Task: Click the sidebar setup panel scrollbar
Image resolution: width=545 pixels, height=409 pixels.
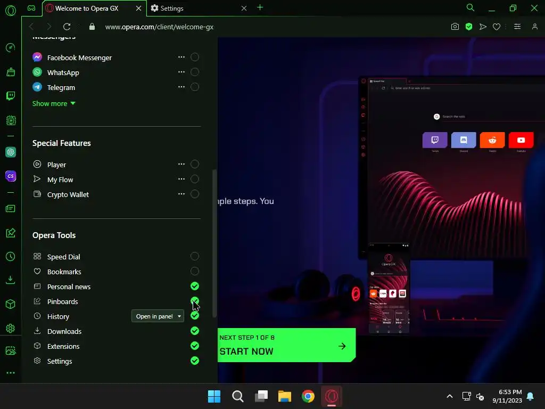Action: pyautogui.click(x=214, y=243)
